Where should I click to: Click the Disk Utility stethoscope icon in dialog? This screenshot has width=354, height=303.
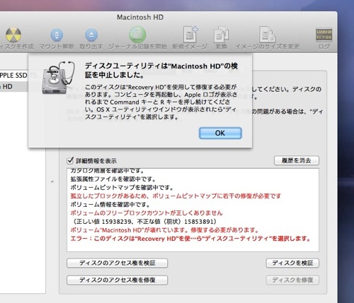click(58, 78)
